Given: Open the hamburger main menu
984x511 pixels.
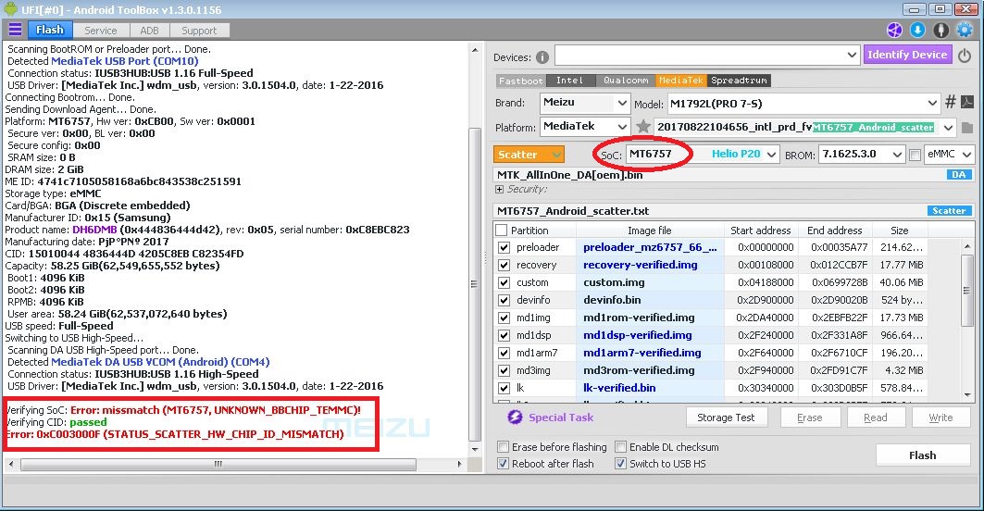Looking at the screenshot, I should point(15,31).
